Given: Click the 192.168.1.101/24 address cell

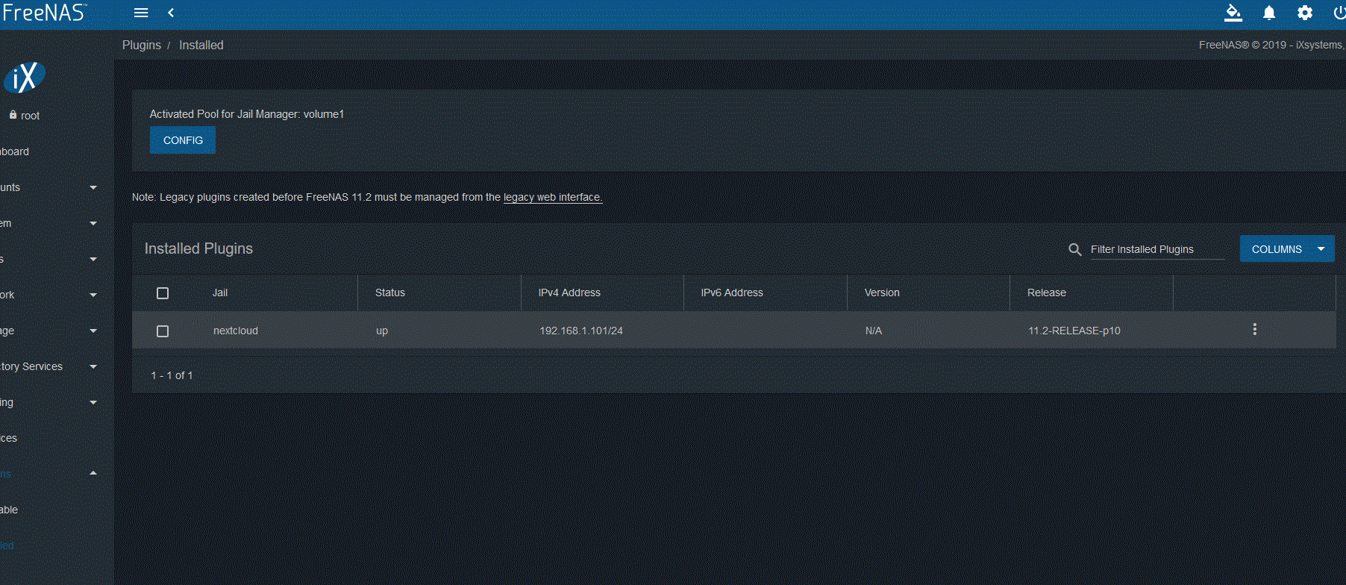Looking at the screenshot, I should [x=581, y=331].
